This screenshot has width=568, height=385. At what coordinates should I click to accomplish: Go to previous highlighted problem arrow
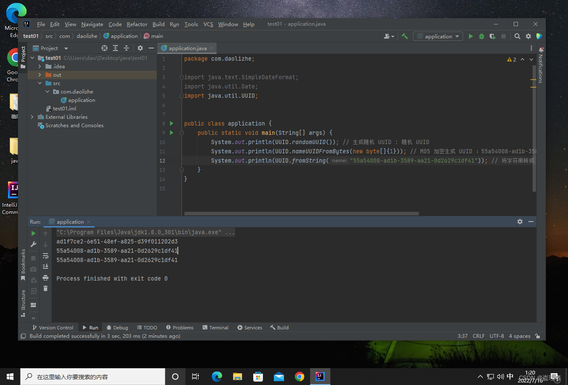click(522, 59)
